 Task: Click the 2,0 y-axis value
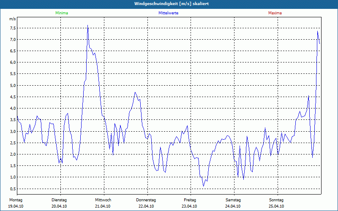(13, 154)
